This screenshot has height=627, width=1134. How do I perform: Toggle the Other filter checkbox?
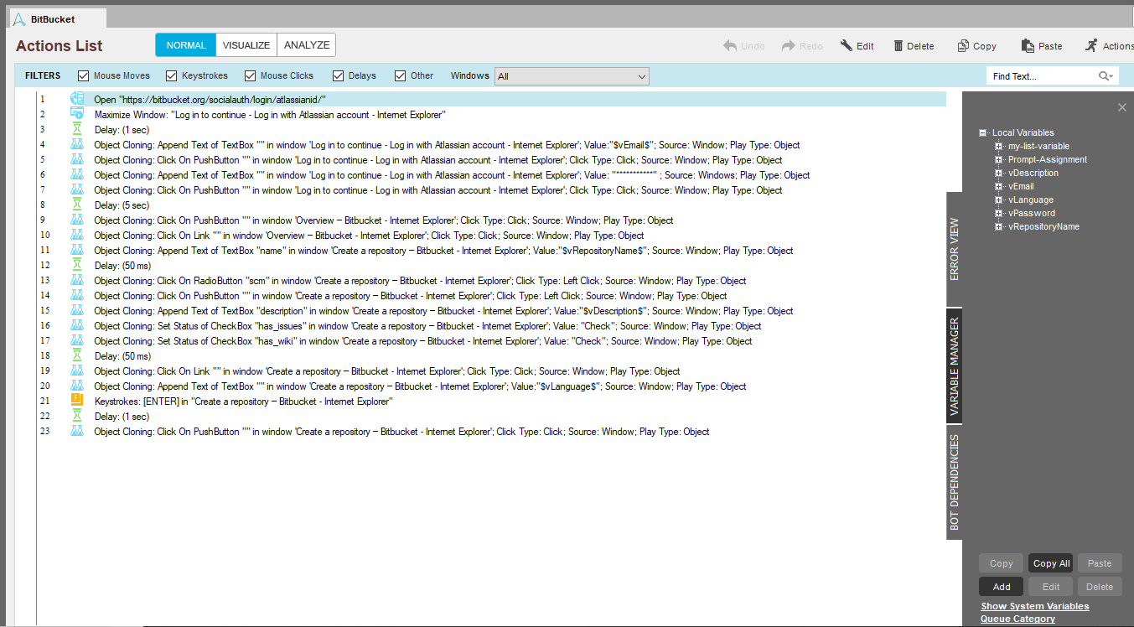click(x=401, y=75)
